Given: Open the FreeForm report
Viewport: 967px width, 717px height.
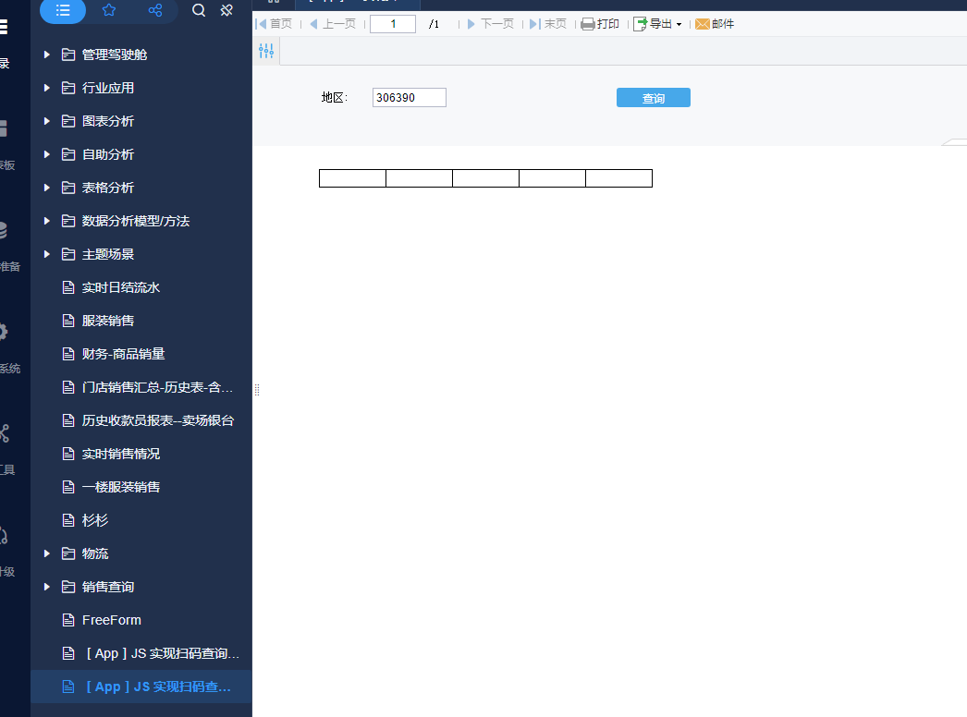Looking at the screenshot, I should (112, 620).
